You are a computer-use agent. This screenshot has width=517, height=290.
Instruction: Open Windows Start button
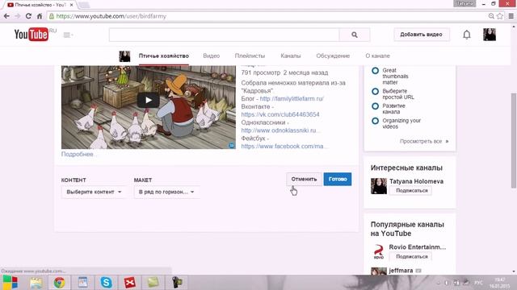point(11,283)
